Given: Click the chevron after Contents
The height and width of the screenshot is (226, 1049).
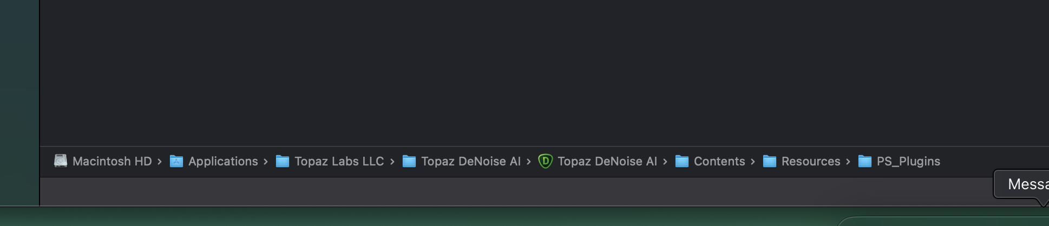Looking at the screenshot, I should tap(753, 162).
